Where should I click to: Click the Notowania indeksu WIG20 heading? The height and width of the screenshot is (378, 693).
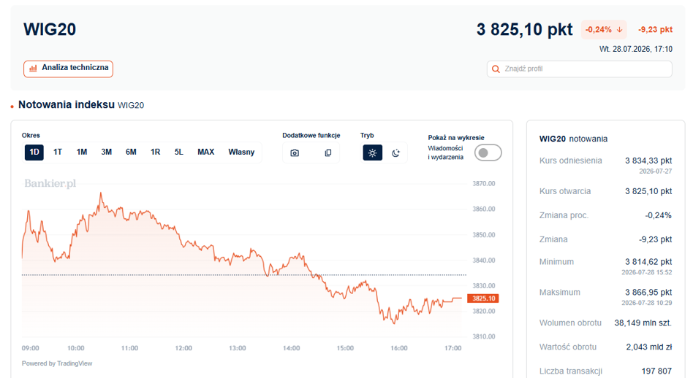[81, 105]
